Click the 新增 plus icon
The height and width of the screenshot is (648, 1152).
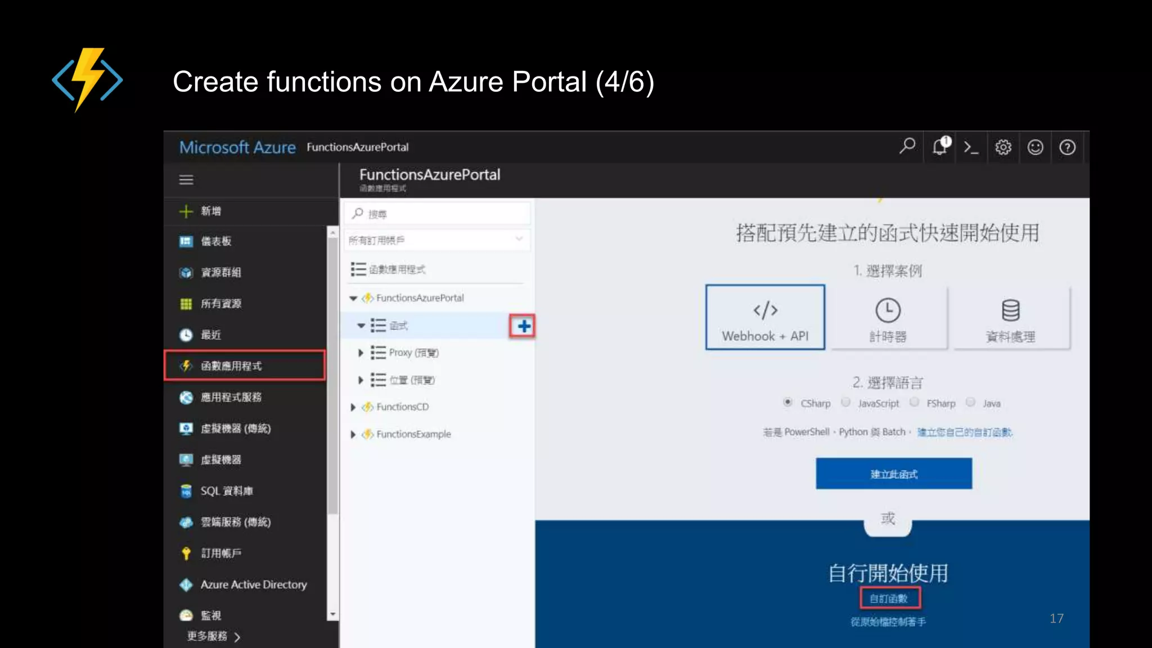tap(186, 211)
